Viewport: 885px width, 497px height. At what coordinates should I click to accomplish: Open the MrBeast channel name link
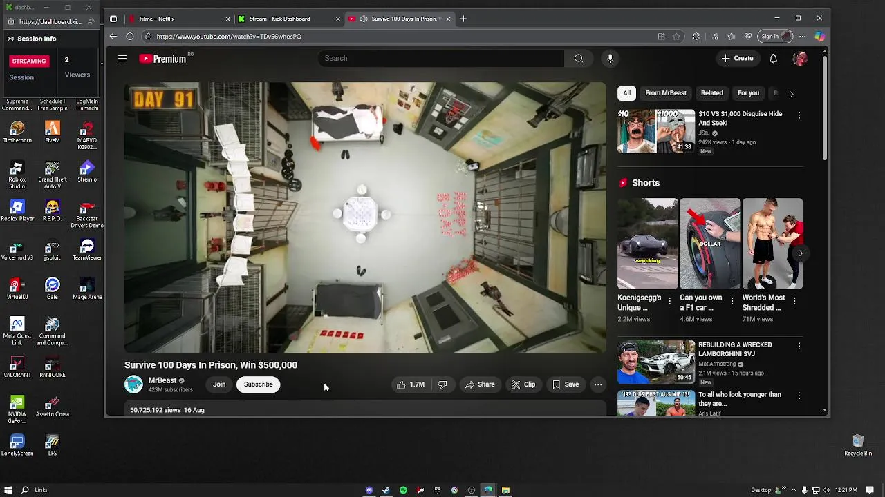[162, 380]
